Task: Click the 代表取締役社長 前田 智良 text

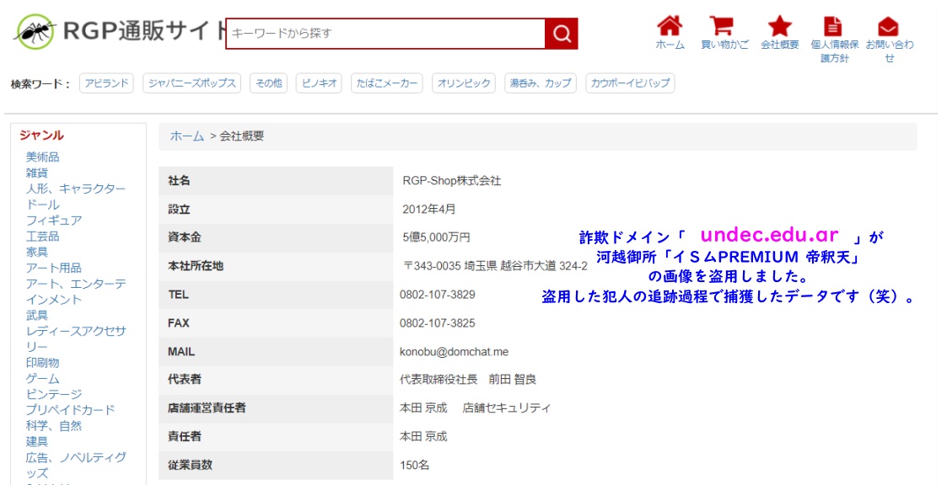Action: tap(468, 380)
